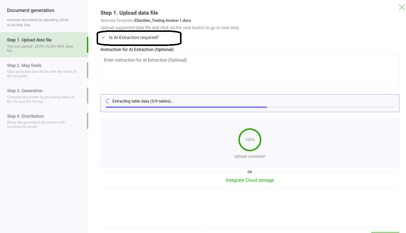Image resolution: width=406 pixels, height=233 pixels.
Task: Switch to Step 4. Distribution
Action: [x=25, y=116]
